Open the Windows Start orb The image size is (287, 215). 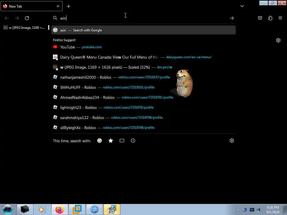pyautogui.click(x=8, y=209)
